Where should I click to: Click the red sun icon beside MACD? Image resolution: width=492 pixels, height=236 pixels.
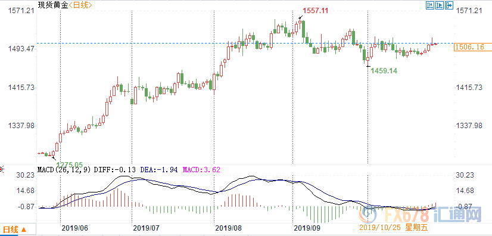1,170
